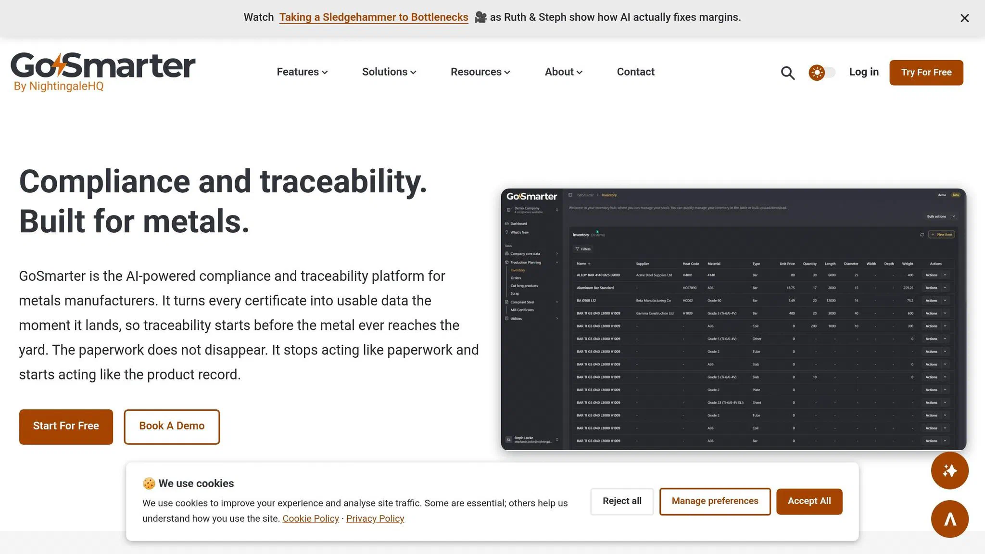The width and height of the screenshot is (985, 554).
Task: Open the Contact page
Action: coord(635,72)
